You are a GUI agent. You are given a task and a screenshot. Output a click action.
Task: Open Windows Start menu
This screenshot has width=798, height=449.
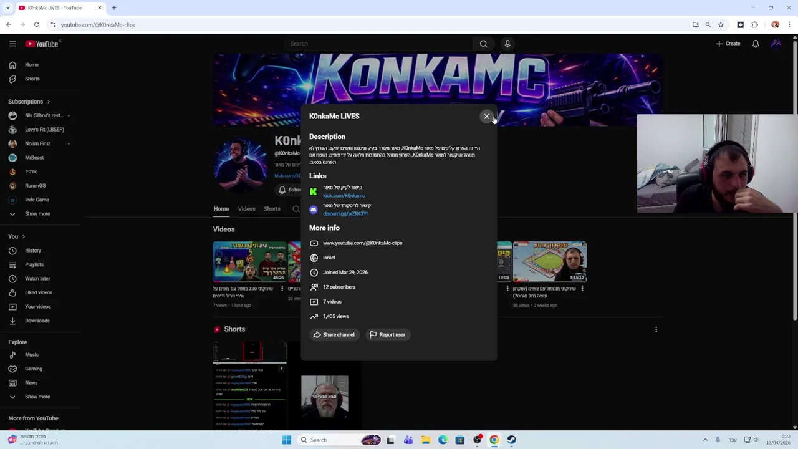tap(286, 440)
